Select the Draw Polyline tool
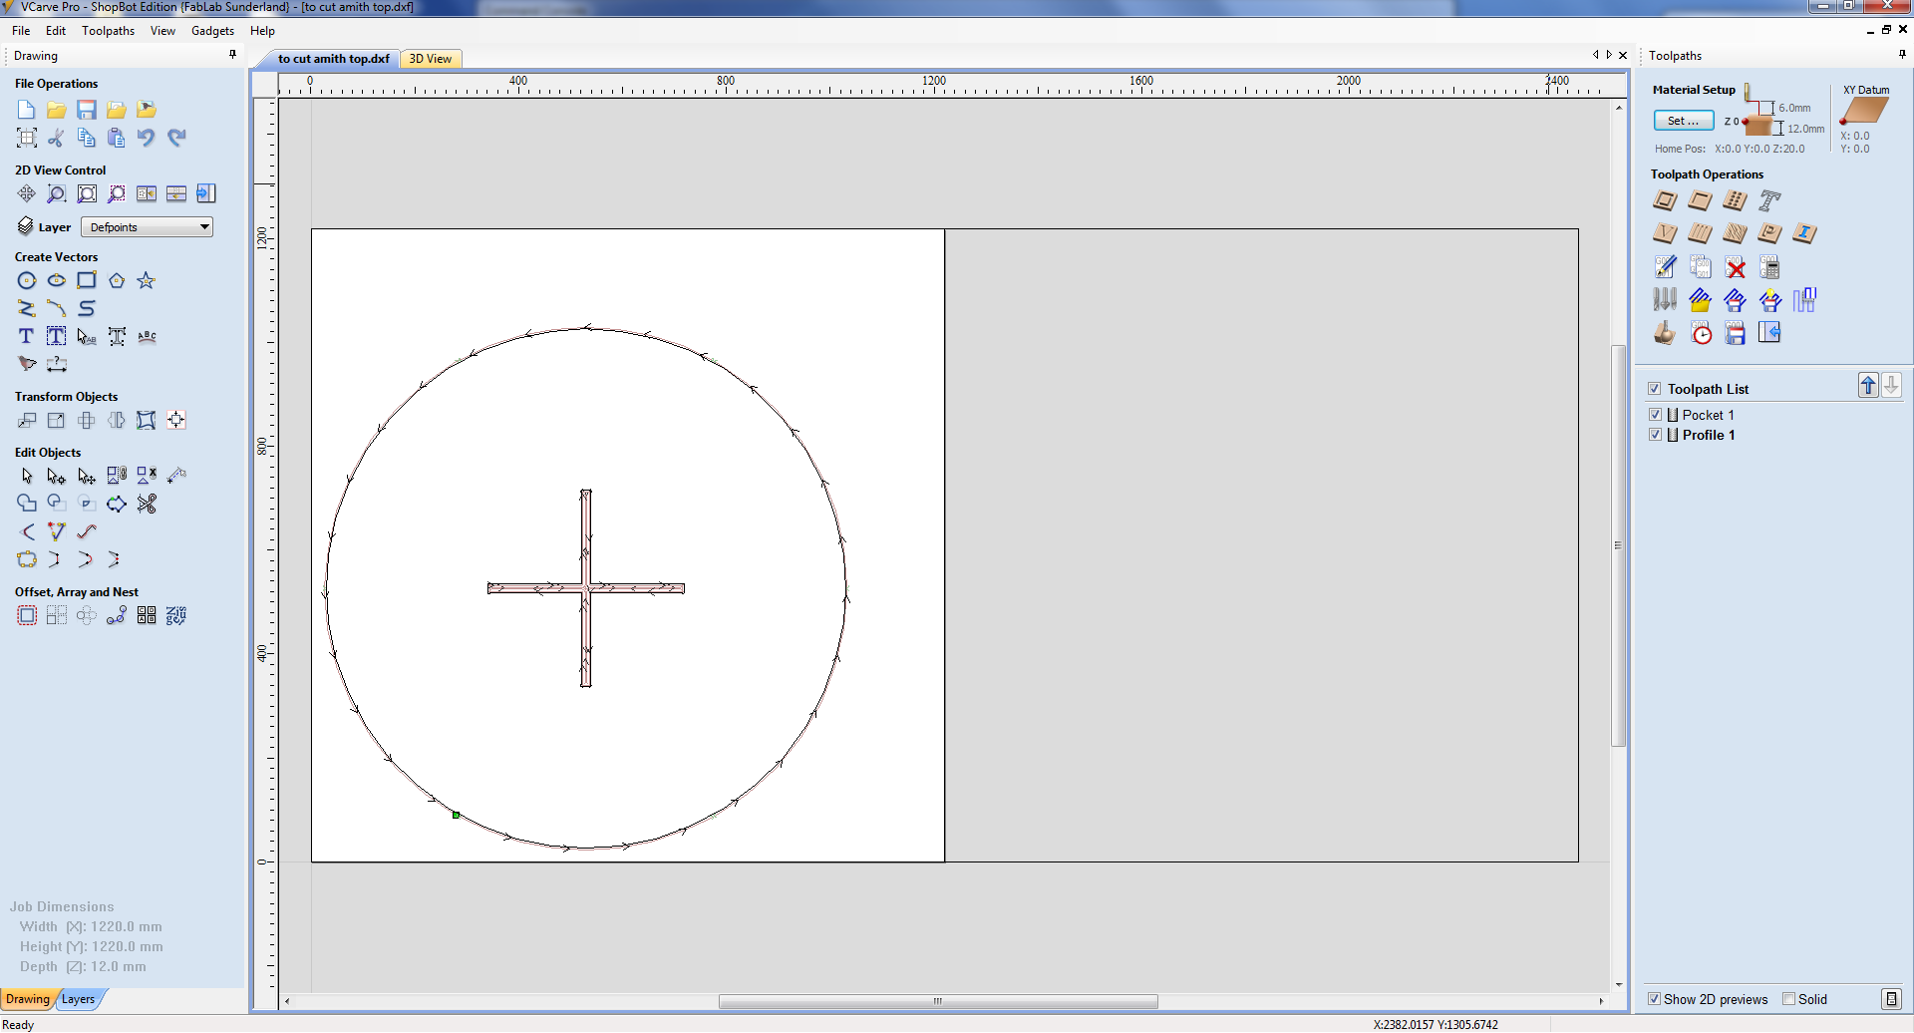1914x1033 pixels. tap(27, 308)
